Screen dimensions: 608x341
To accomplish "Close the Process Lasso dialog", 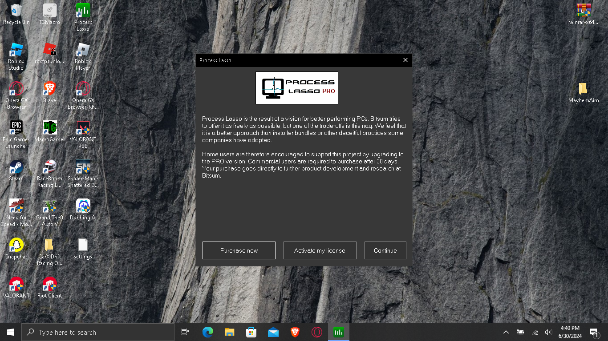I will [x=405, y=60].
